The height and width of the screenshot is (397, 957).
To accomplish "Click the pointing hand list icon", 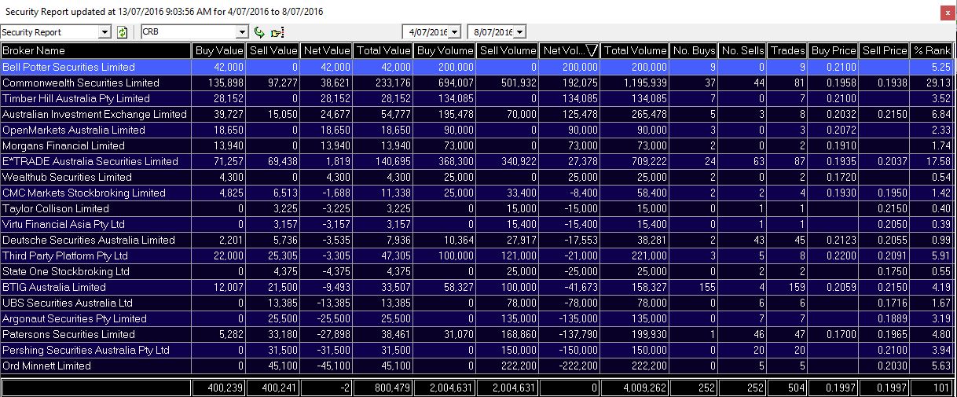I will coord(277,32).
